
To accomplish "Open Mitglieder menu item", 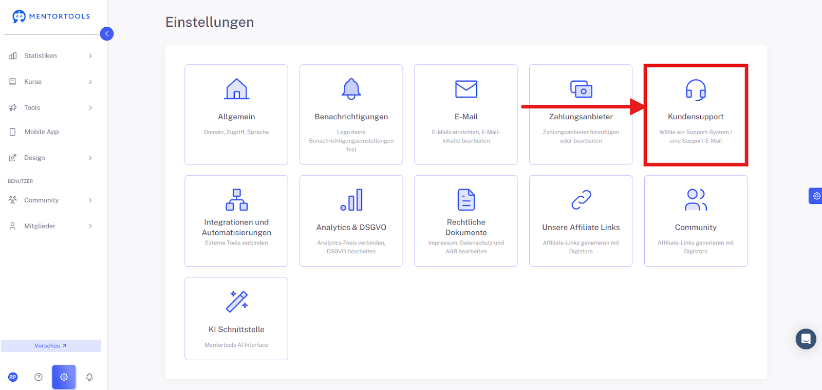I will (x=40, y=226).
